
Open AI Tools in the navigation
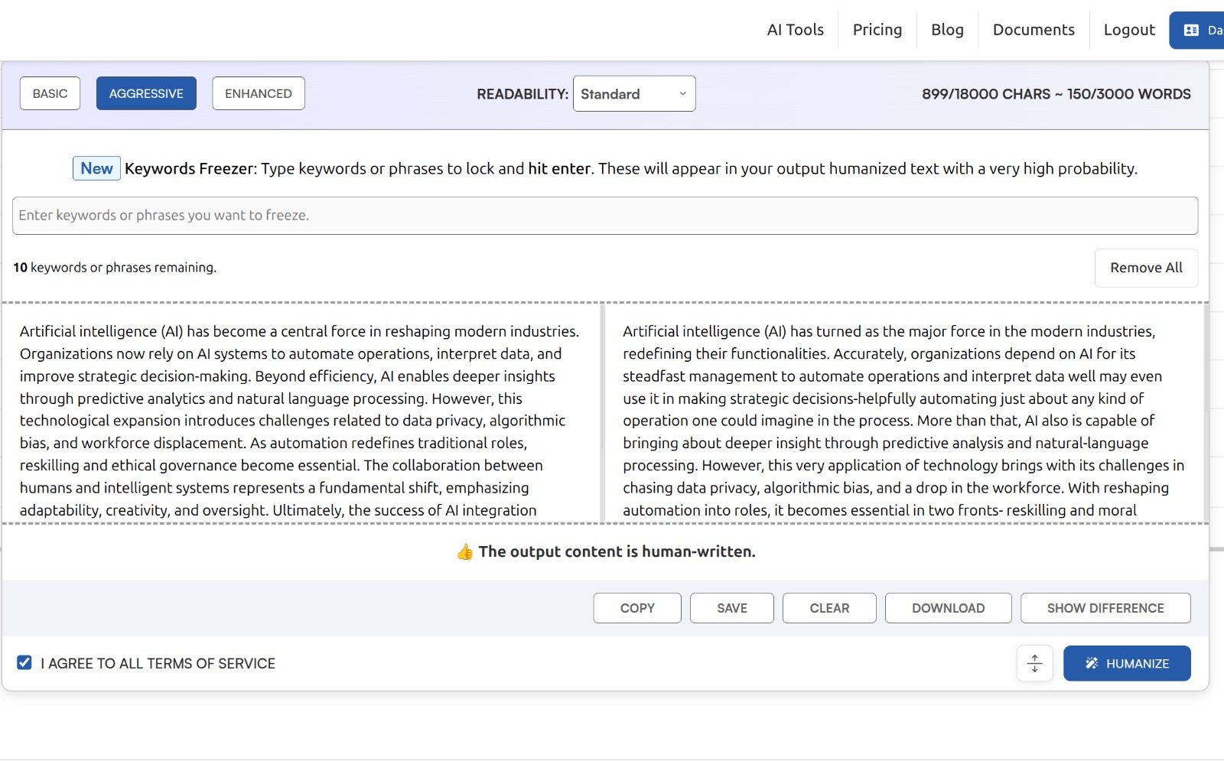point(795,30)
